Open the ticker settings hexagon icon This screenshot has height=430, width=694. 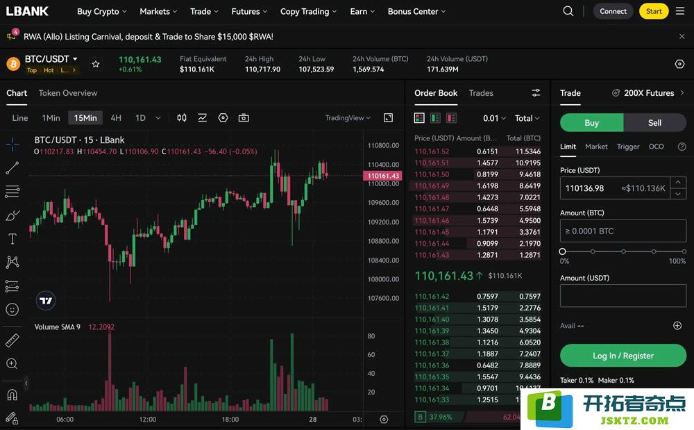point(679,64)
